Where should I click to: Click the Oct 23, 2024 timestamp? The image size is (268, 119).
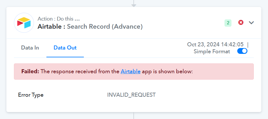point(215,45)
